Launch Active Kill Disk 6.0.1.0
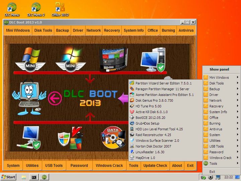241x181 pixels. coord(165,112)
